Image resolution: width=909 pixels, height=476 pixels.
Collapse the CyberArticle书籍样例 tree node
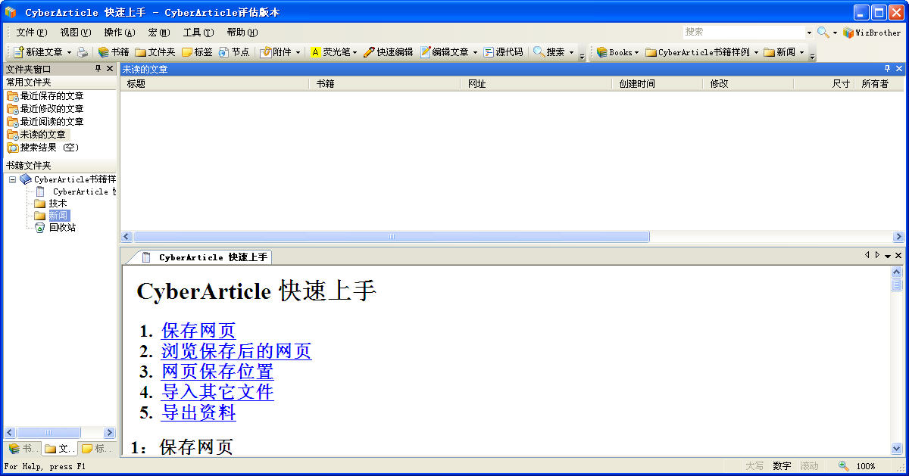pos(12,179)
